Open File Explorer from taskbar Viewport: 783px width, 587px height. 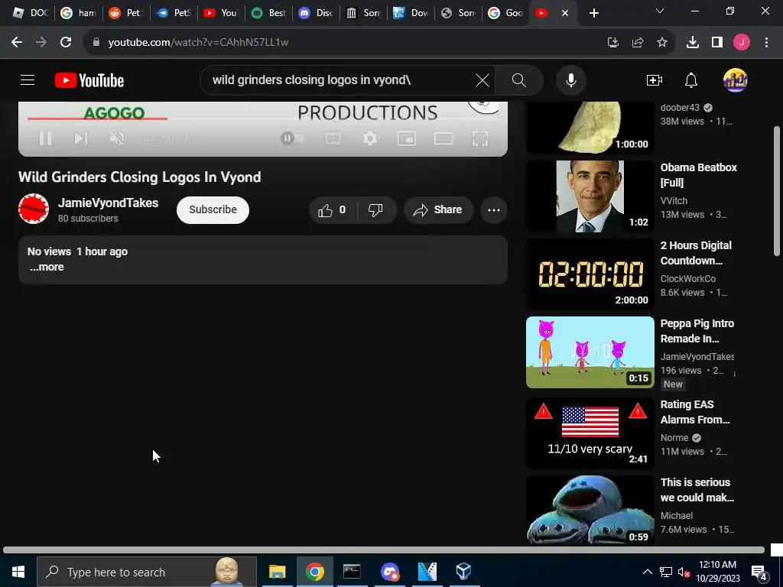point(277,572)
